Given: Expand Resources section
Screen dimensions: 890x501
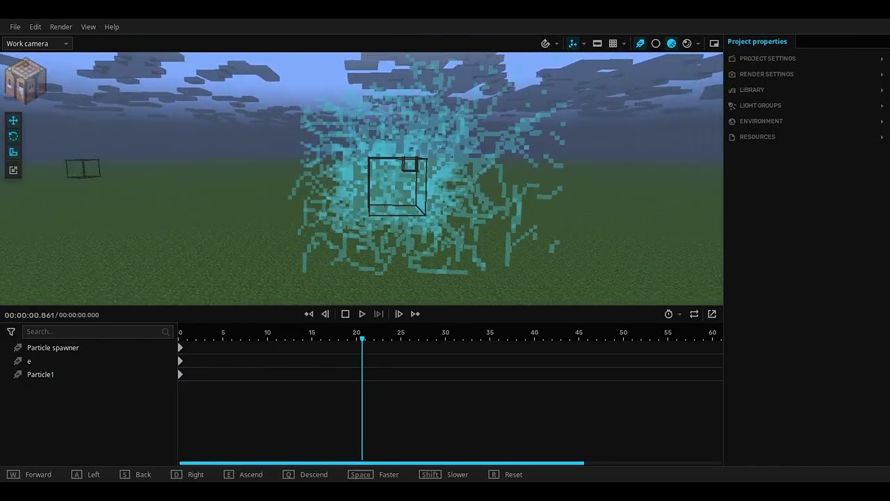Looking at the screenshot, I should [x=807, y=136].
